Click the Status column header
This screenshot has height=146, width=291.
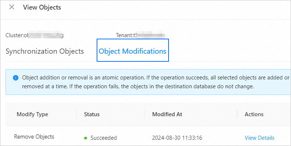[92, 114]
